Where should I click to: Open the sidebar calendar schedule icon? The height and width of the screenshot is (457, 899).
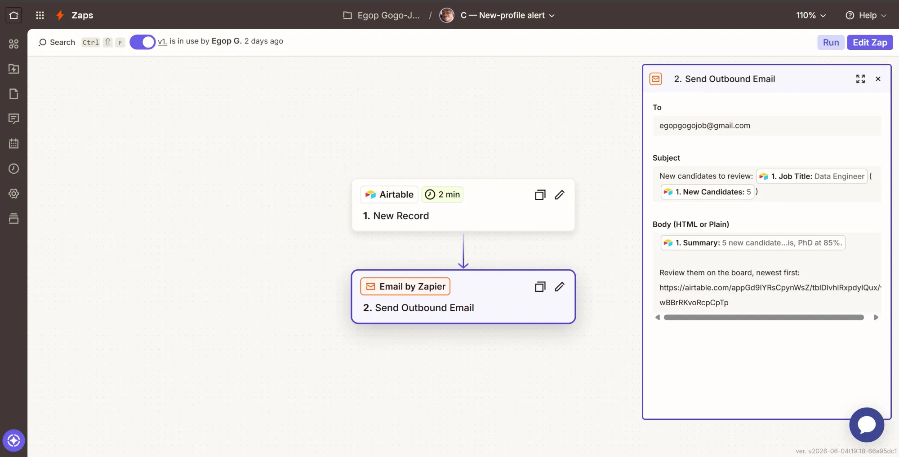(14, 144)
